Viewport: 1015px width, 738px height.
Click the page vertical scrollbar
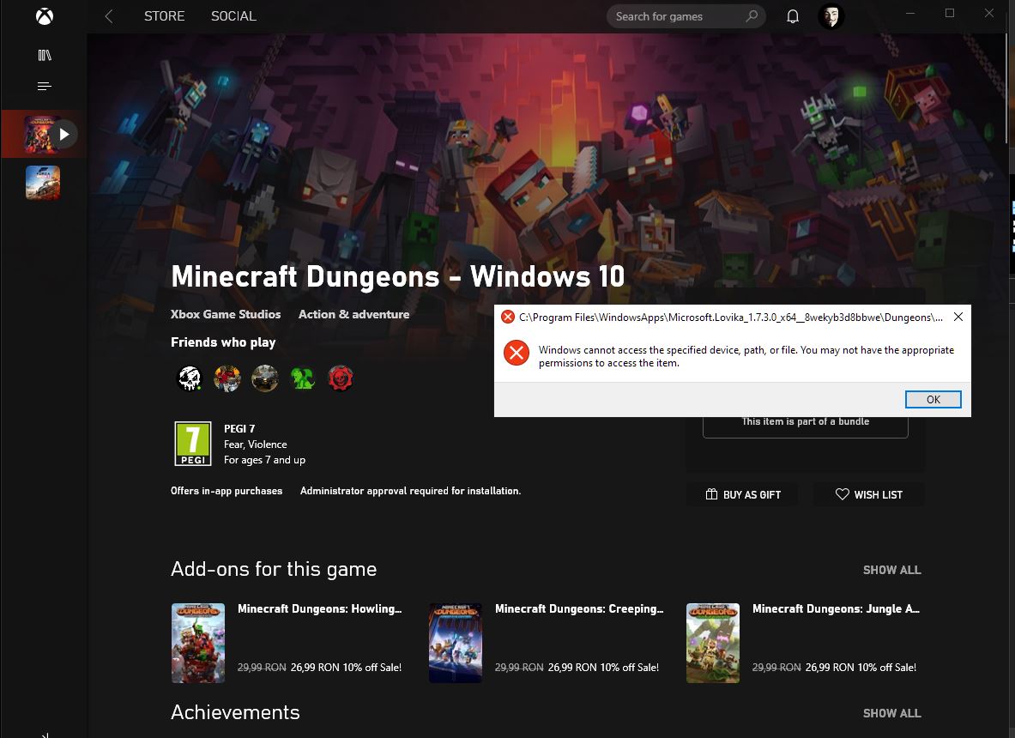pyautogui.click(x=1008, y=88)
